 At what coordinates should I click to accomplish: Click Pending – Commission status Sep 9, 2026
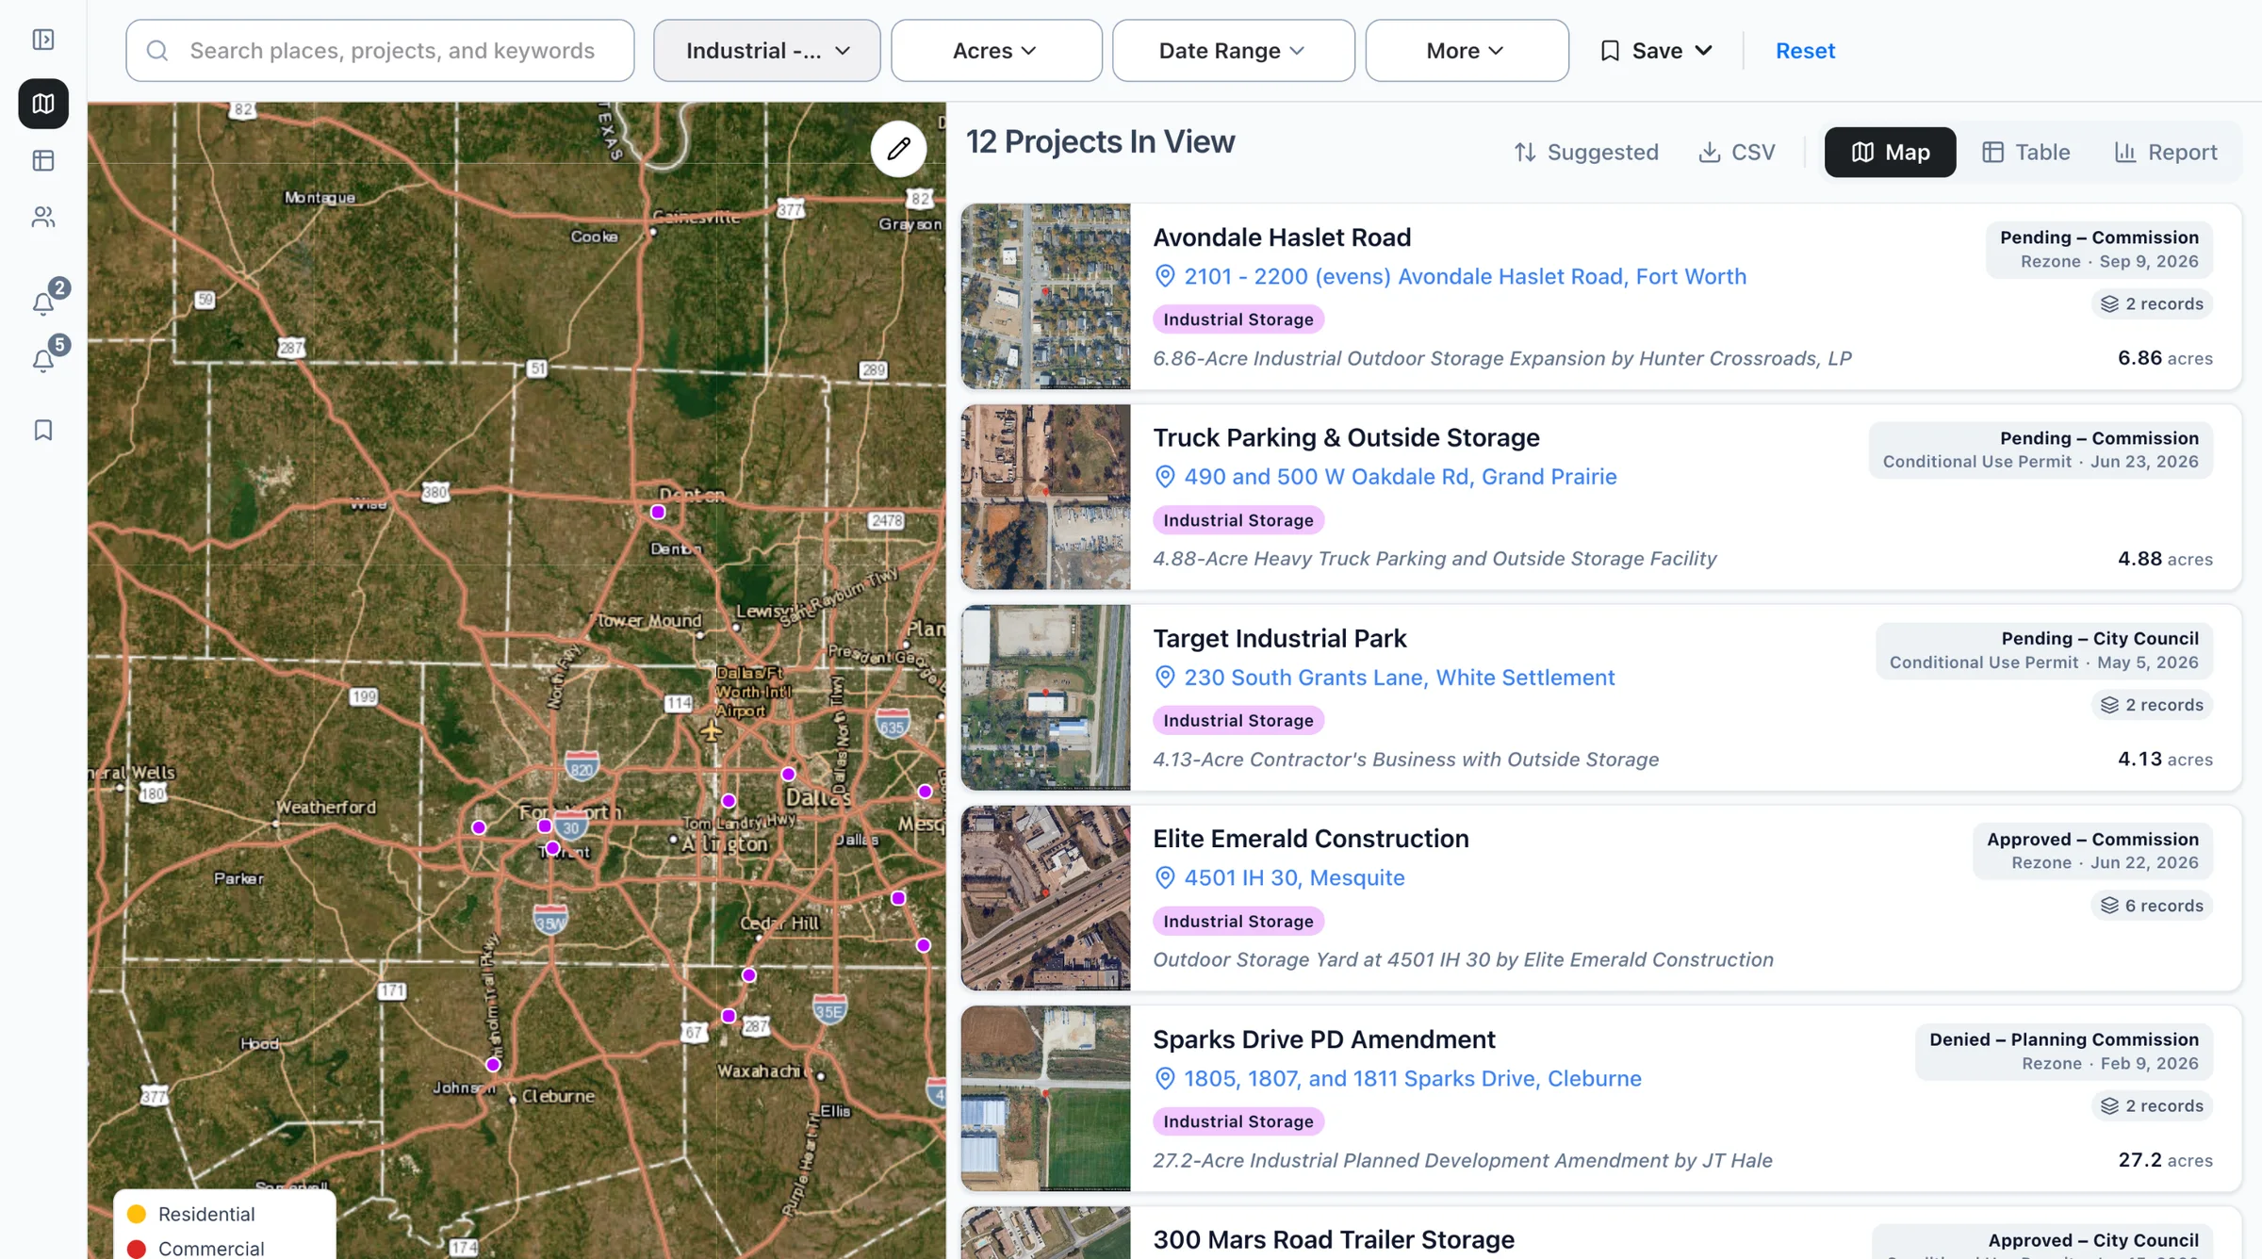2099,250
